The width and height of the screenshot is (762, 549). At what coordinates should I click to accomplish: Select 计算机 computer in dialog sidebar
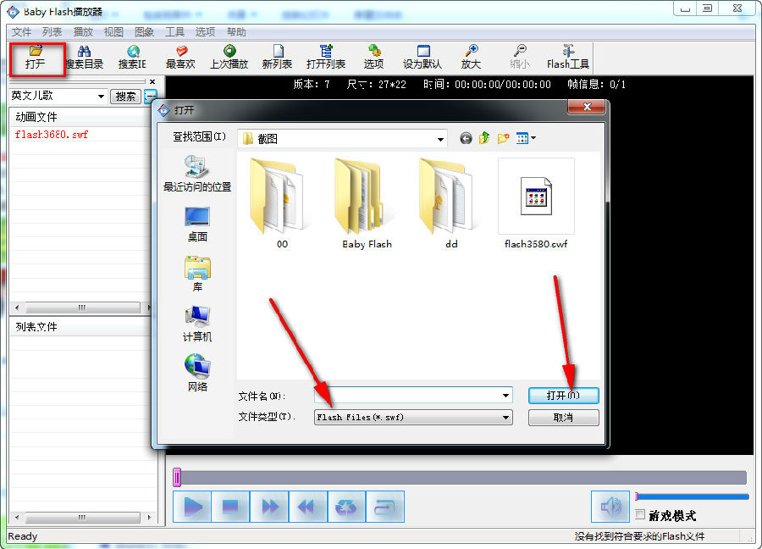(x=196, y=324)
